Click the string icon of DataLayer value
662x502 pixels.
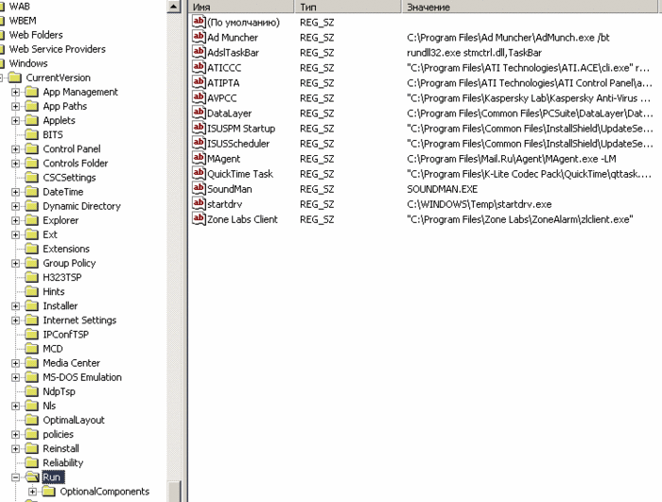point(199,113)
